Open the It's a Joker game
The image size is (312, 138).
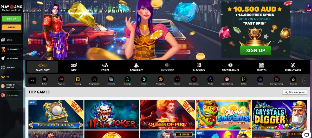point(112,115)
